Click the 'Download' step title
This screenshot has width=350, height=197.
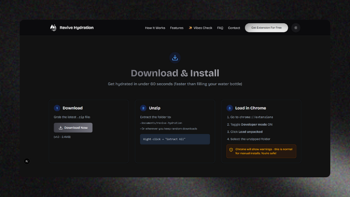73,108
